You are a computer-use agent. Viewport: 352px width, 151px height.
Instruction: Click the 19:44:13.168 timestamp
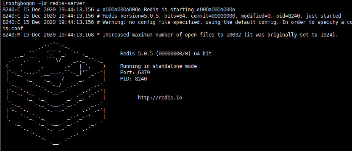click(x=76, y=35)
